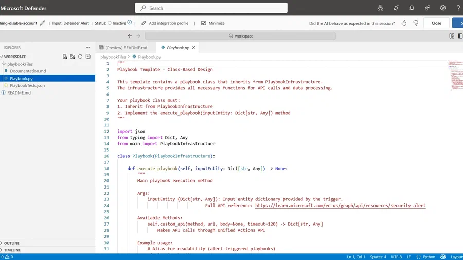Click the class Playbook definition line
The image size is (463, 260).
click(166, 156)
